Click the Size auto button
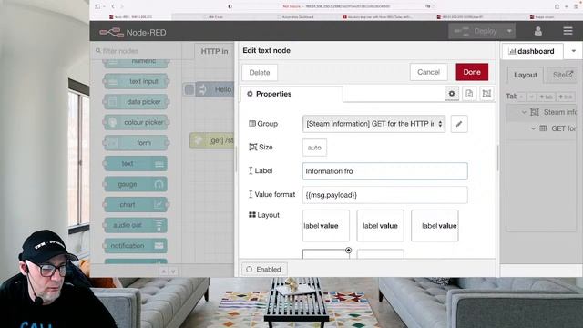The height and width of the screenshot is (328, 583). coord(314,148)
